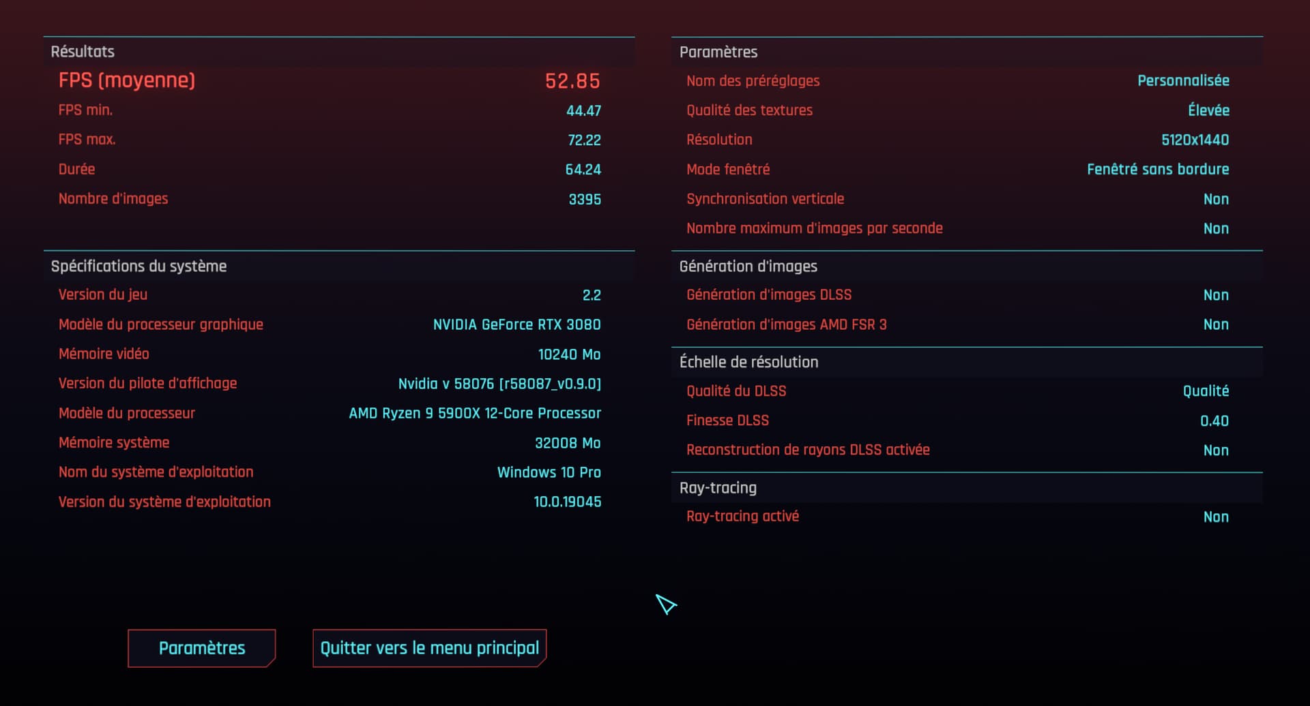Select the Spécifications du système header

pyautogui.click(x=139, y=266)
